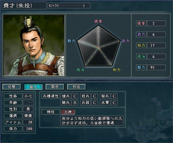Click the reading field showing セントウ

tap(69, 6)
